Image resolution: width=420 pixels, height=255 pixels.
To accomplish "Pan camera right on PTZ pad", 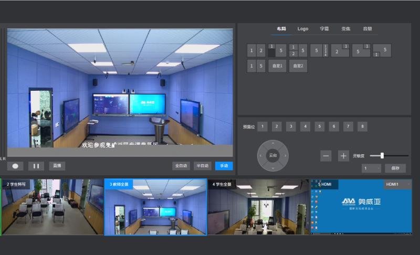I will [285, 155].
